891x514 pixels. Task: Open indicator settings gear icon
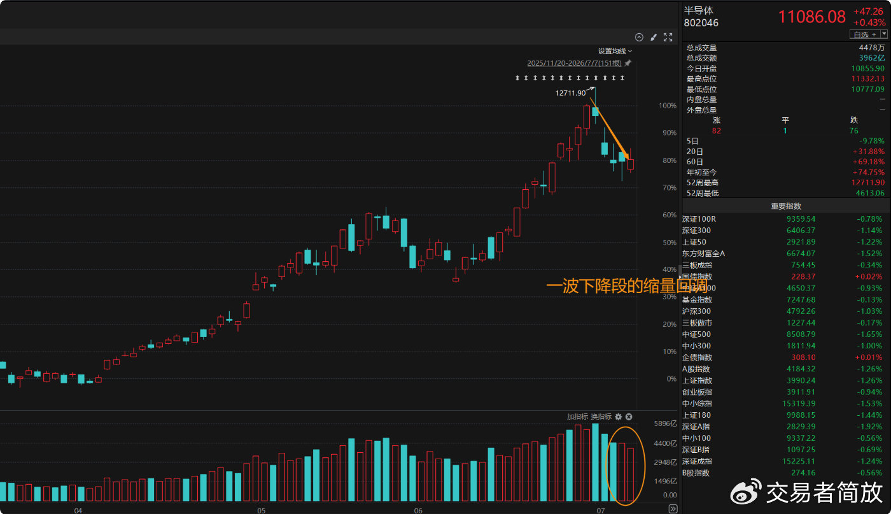618,417
